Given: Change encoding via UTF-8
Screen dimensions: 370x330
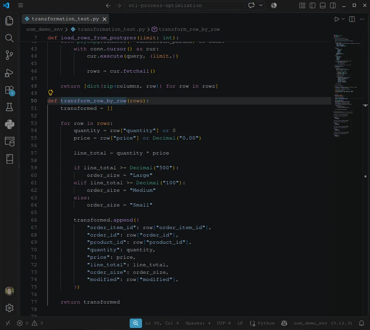Looking at the screenshot, I should pos(224,323).
